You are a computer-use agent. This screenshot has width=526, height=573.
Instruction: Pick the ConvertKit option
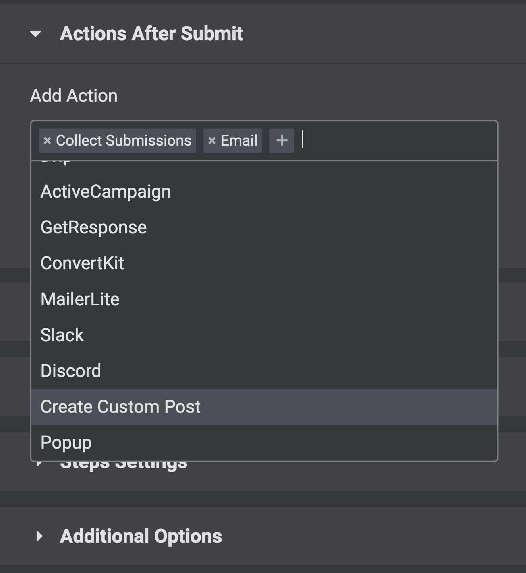point(82,263)
